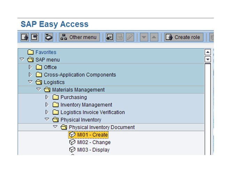Expand the Office folder
Viewport: 233px width, 173px height.
tap(30, 67)
